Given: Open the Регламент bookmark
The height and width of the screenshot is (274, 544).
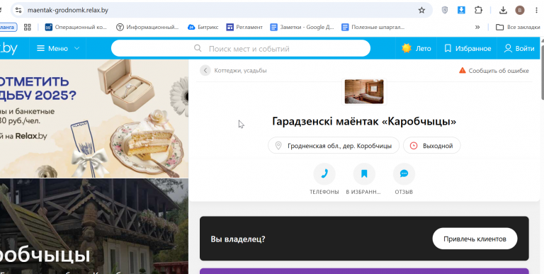Looking at the screenshot, I should pos(244,27).
